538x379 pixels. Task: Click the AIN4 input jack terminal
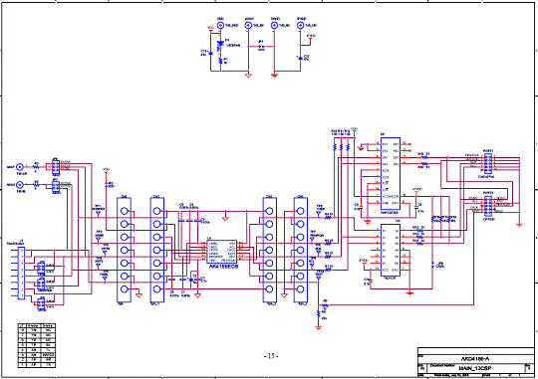click(x=20, y=185)
